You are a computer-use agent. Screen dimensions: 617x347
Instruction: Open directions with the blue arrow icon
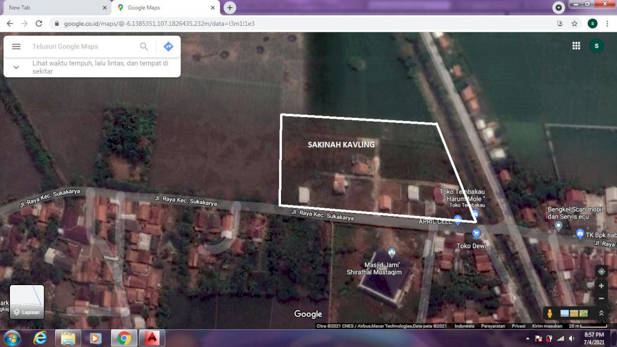point(168,47)
